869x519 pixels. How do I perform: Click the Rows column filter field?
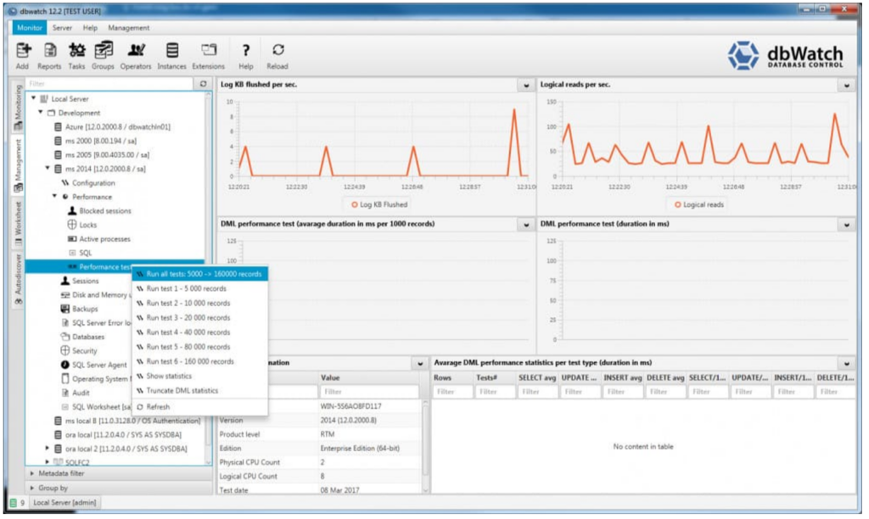tap(453, 392)
